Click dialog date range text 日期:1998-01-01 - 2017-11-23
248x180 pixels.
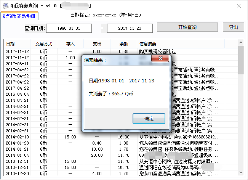click(121, 81)
